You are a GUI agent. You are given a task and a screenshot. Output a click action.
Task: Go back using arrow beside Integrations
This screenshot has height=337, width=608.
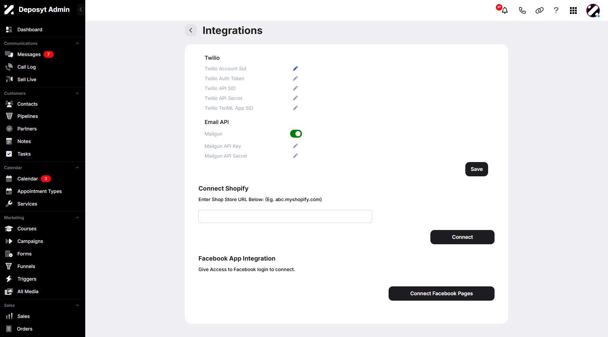(191, 30)
